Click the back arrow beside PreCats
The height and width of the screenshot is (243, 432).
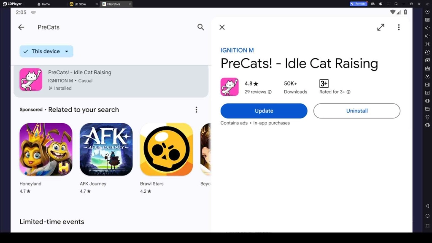[x=21, y=27]
